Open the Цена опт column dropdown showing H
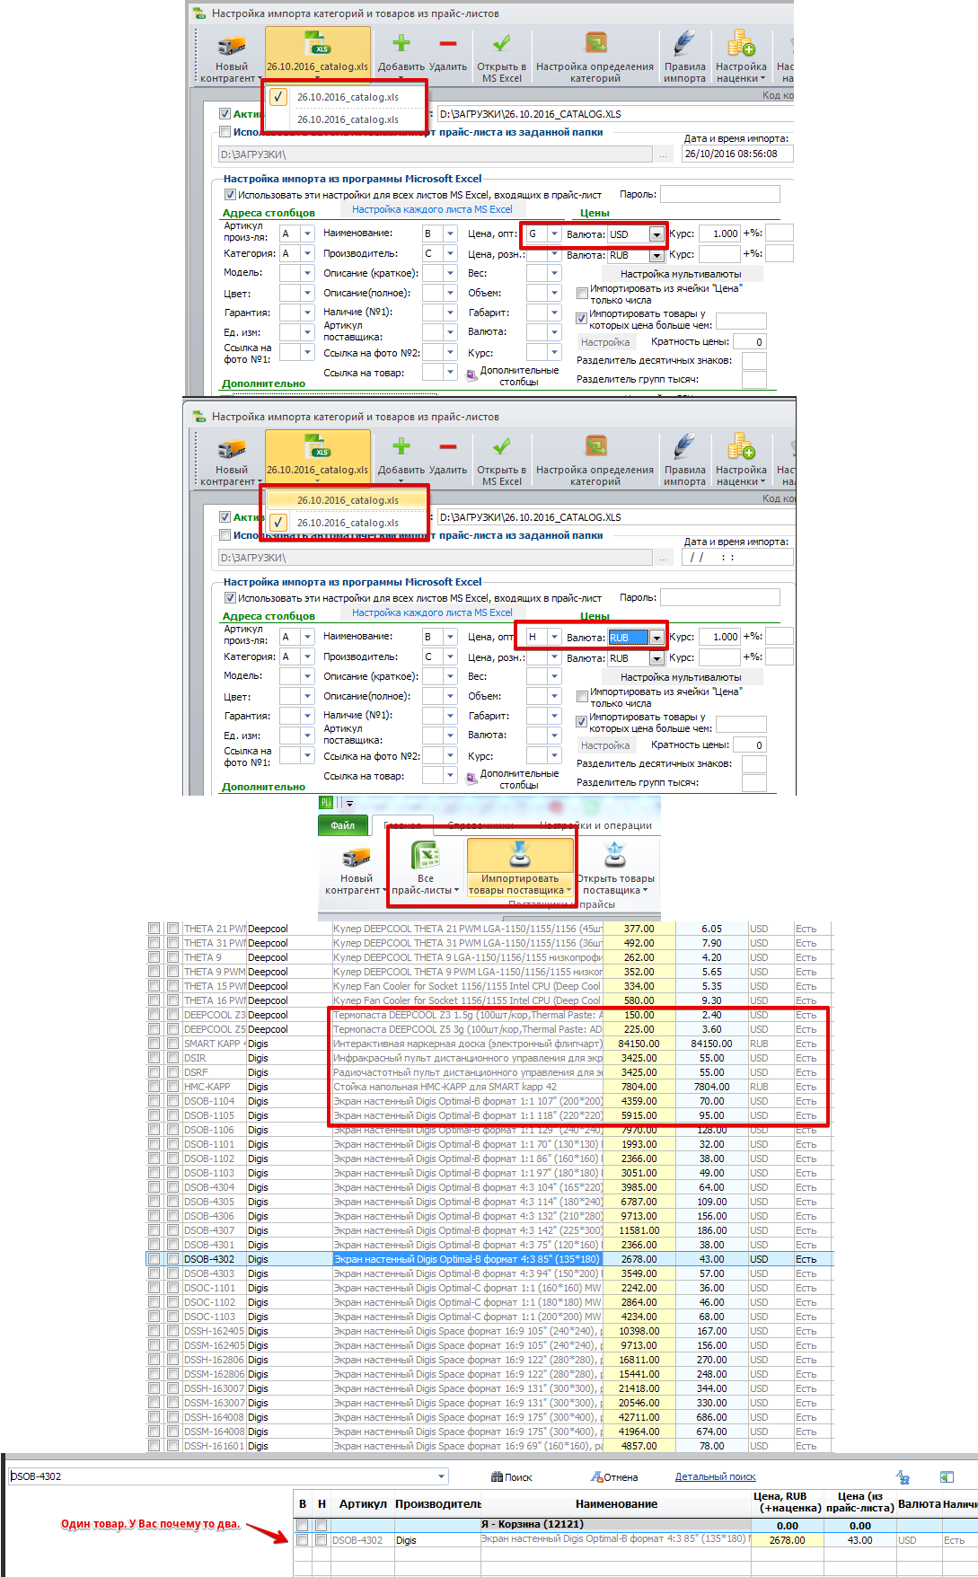The image size is (978, 1577). click(x=554, y=637)
